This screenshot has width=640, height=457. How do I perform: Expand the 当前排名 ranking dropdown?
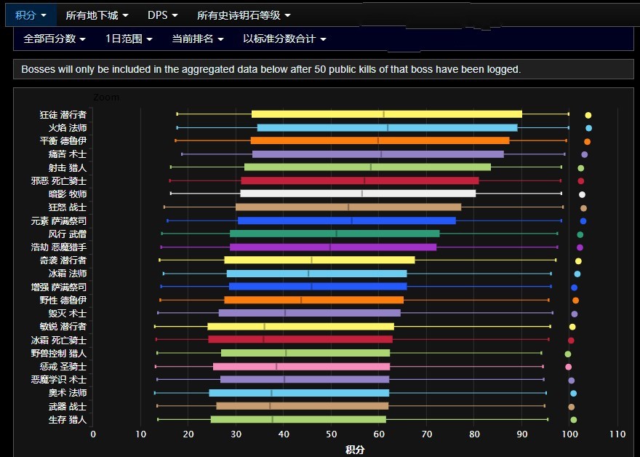click(x=197, y=39)
